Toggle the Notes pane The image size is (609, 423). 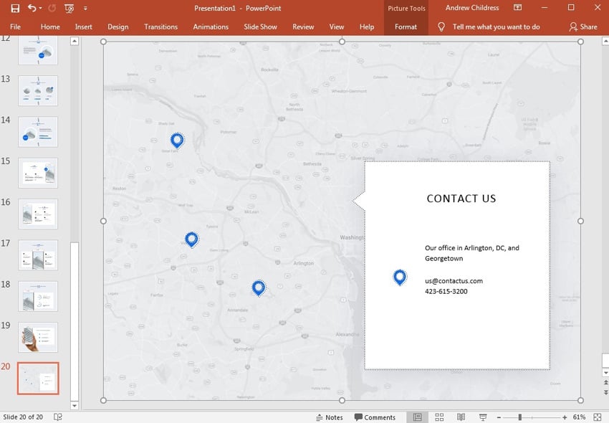point(330,417)
